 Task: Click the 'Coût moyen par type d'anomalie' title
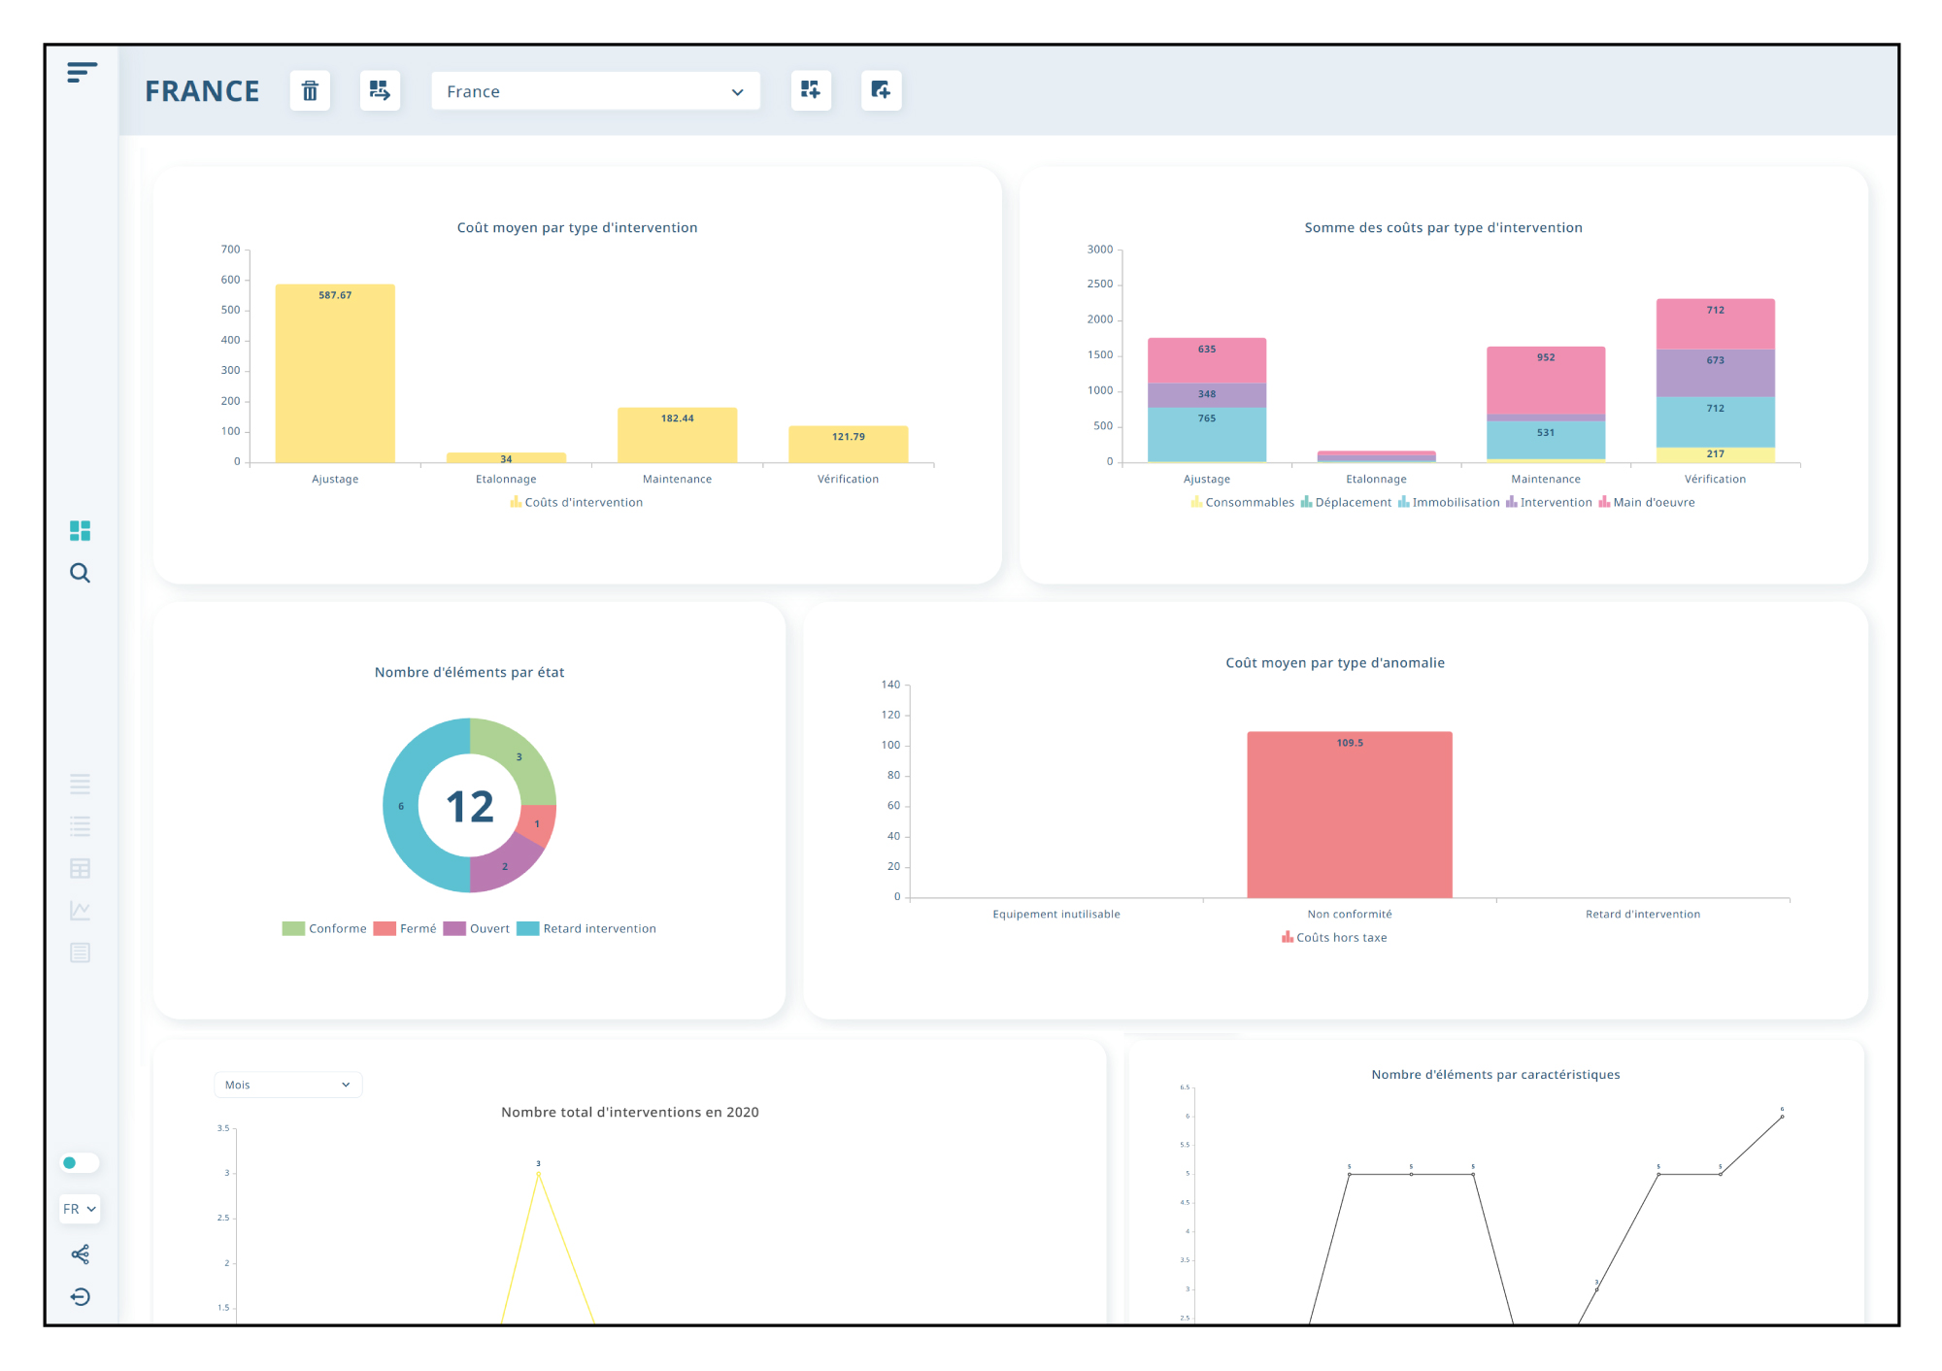[1335, 662]
